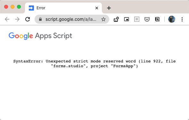189x120 pixels.
Task: Select the Error tab
Action: point(63,8)
